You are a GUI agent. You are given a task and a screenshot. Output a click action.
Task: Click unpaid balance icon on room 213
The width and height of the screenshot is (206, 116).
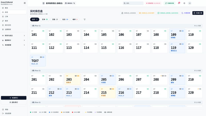pos(76,89)
